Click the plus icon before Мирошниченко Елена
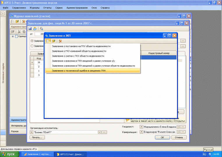222x157 pixels. [141, 127]
